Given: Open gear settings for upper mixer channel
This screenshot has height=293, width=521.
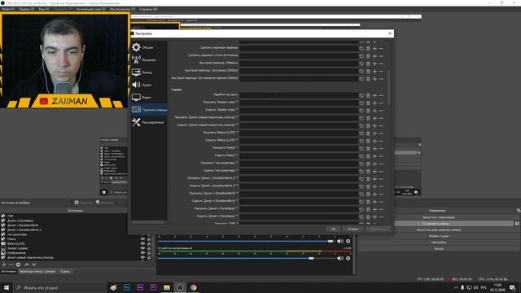Looking at the screenshot, I should tap(348, 241).
